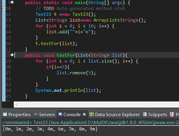Click the Data Source Explorer icon

tap(92, 114)
